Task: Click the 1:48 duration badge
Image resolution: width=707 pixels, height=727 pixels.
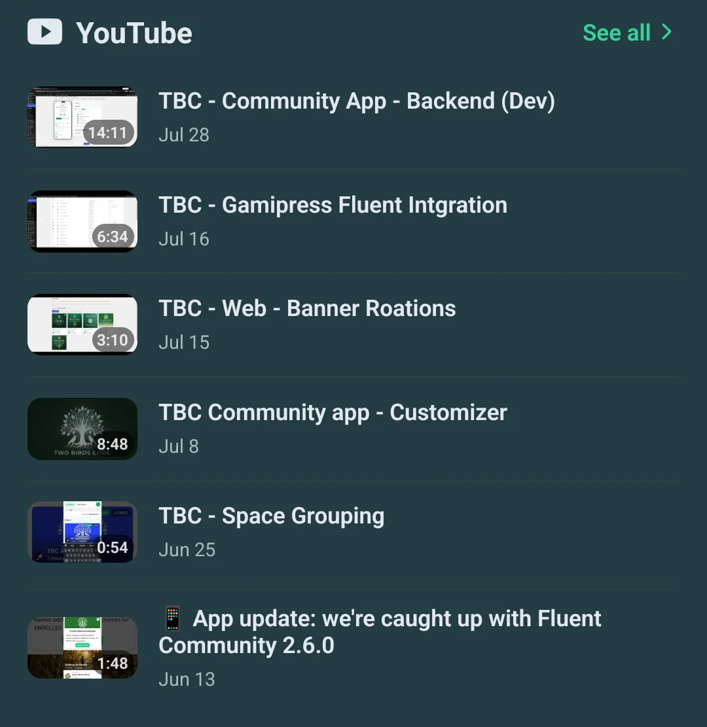Action: (113, 663)
